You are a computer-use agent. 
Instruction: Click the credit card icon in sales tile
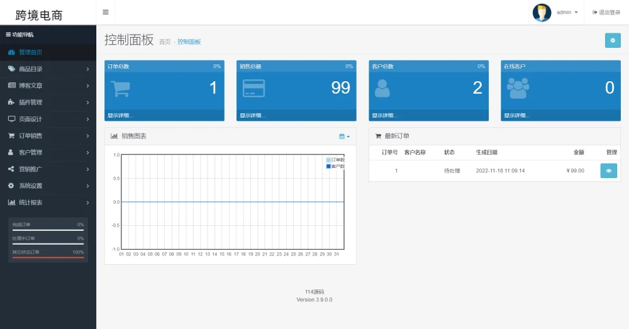coord(253,88)
